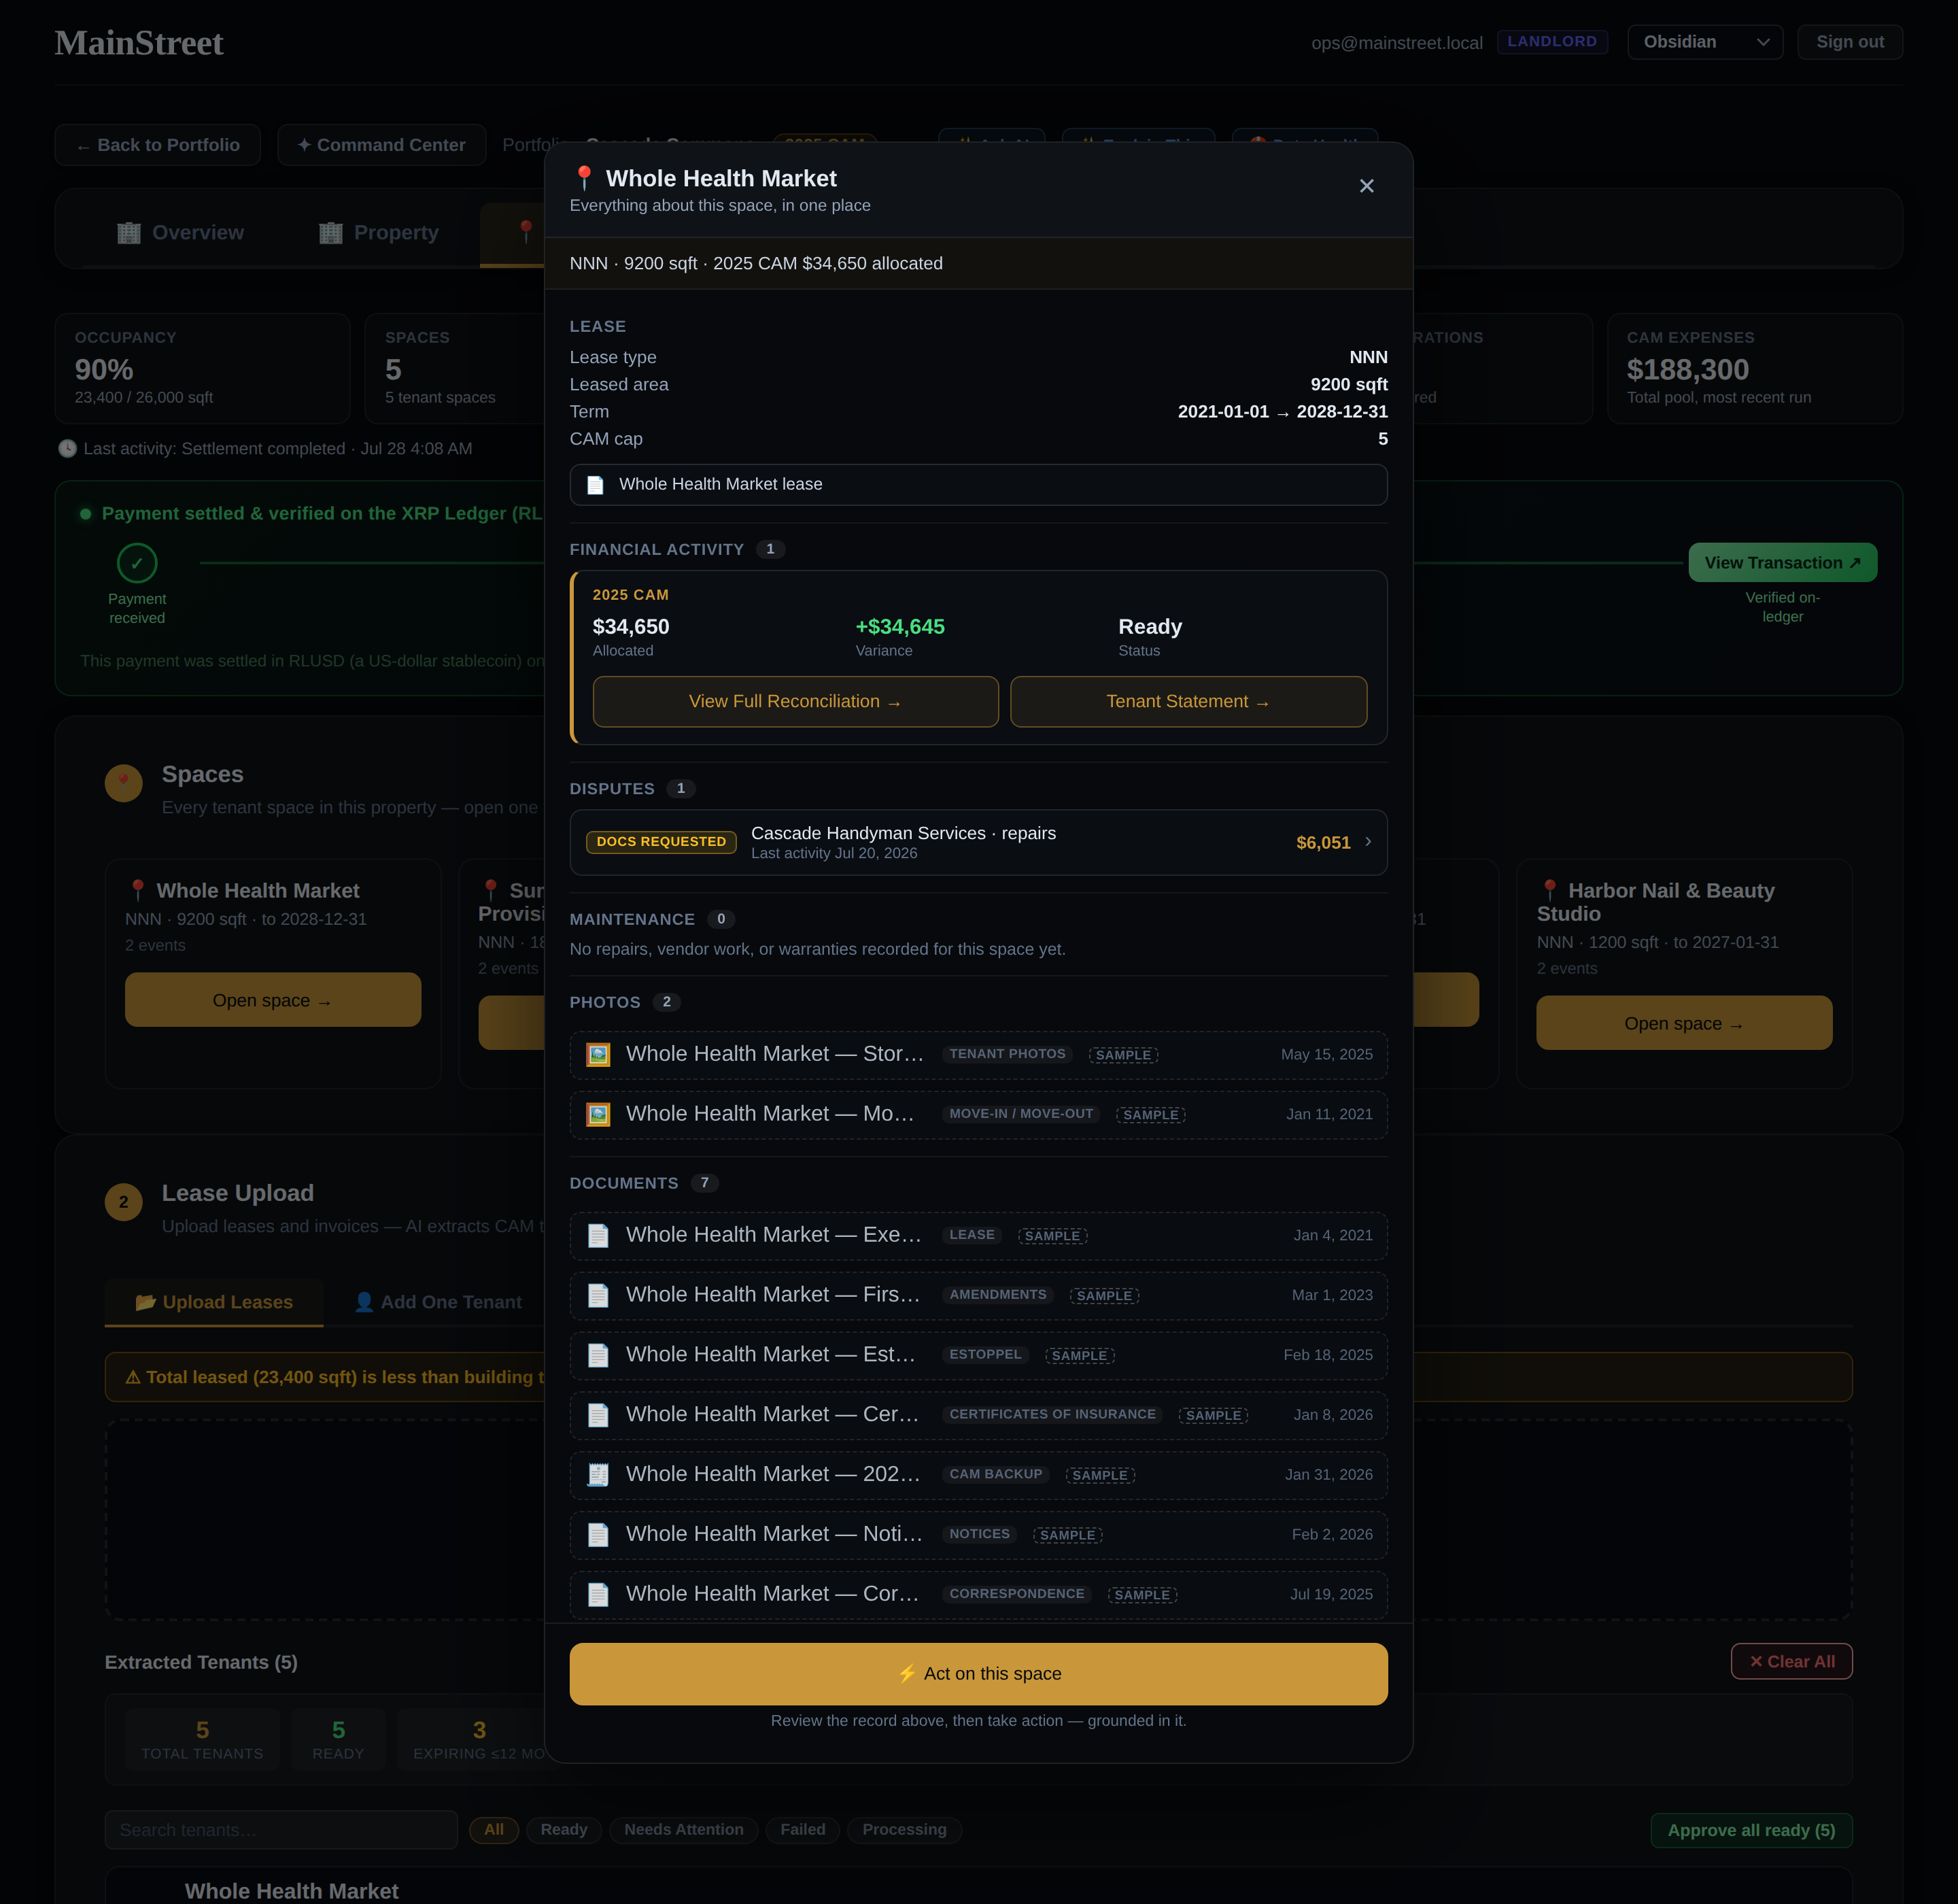Open the photo dated Jan 11, 2021
This screenshot has width=1958, height=1904.
pyautogui.click(x=979, y=1115)
